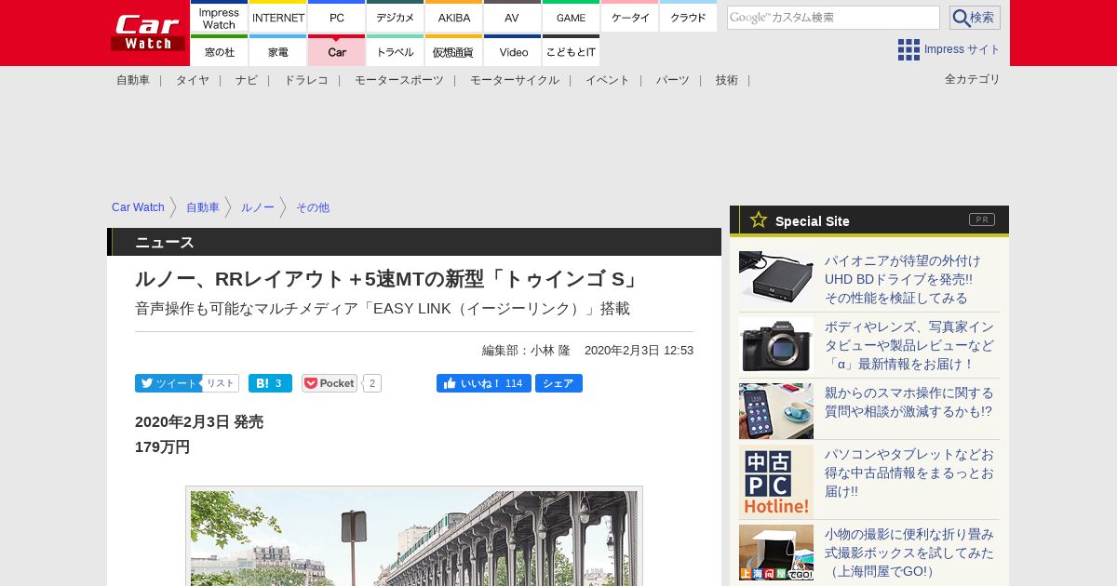Screen dimensions: 1117x586
Task: Open the AKIBA site tab
Action: [x=453, y=17]
